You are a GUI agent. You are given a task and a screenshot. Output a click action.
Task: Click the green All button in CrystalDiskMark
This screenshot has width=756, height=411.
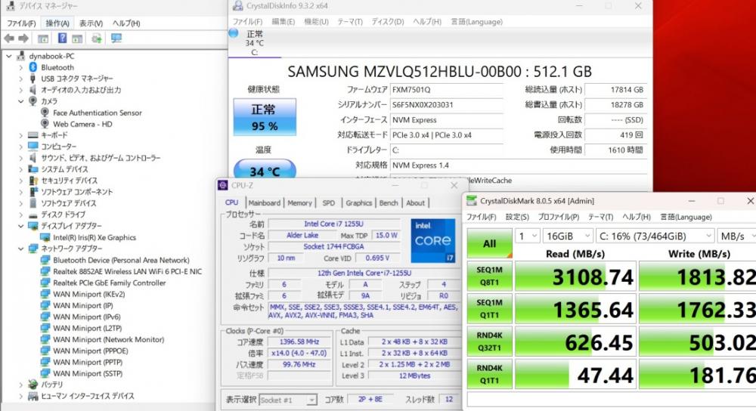(x=489, y=243)
